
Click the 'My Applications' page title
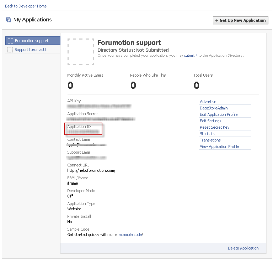pyautogui.click(x=33, y=20)
